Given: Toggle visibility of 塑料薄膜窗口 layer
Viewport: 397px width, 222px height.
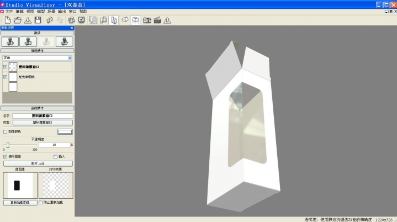Looking at the screenshot, I should (6, 67).
